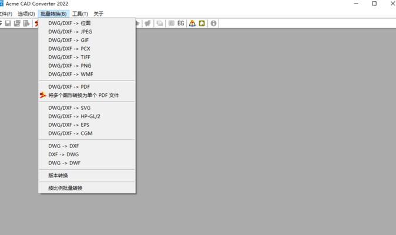Open the 文件(F) menu
The image size is (396, 235).
click(x=6, y=14)
